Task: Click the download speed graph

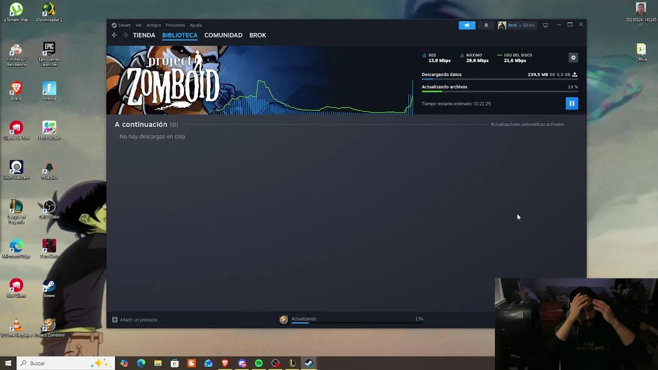Action: pos(319,97)
